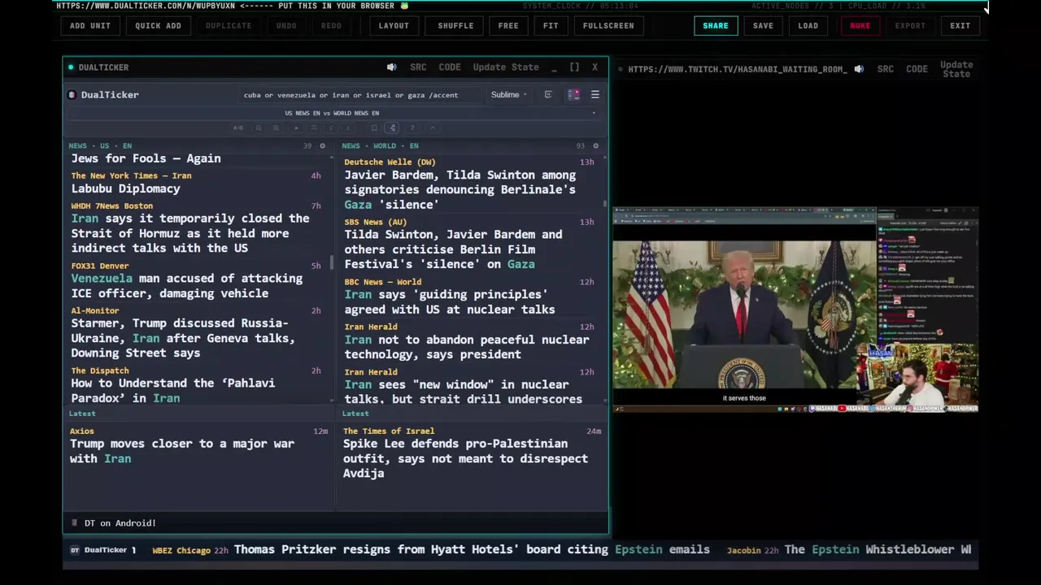This screenshot has width=1041, height=585.
Task: Open Deutsche Welle headline about Javier Bardem
Action: (x=460, y=190)
